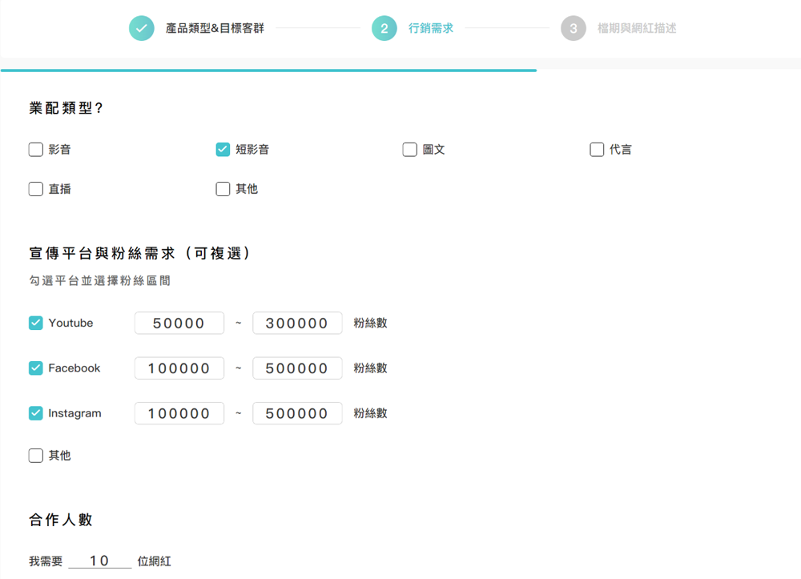
Task: Click the completed step checkmark icon
Action: coord(142,27)
